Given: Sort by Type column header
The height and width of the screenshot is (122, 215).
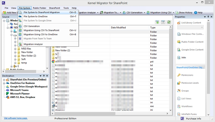Looking at the screenshot, I should (159, 27).
